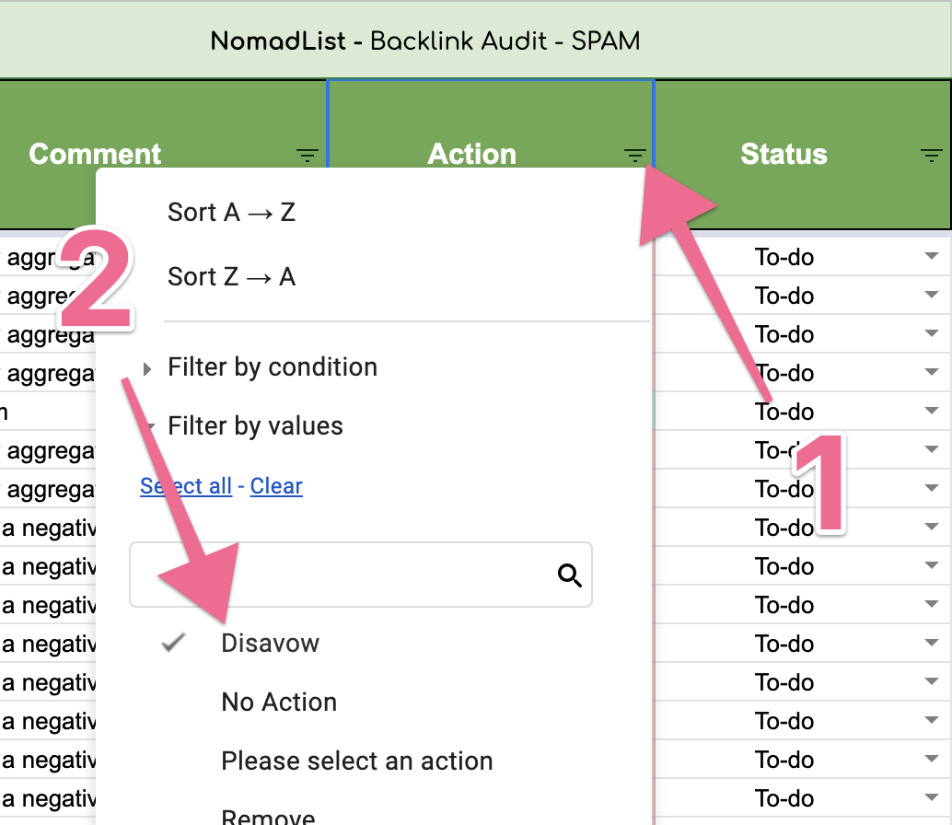The image size is (952, 825).
Task: Select the NomadList Backlink Audit title cell
Action: (x=425, y=41)
